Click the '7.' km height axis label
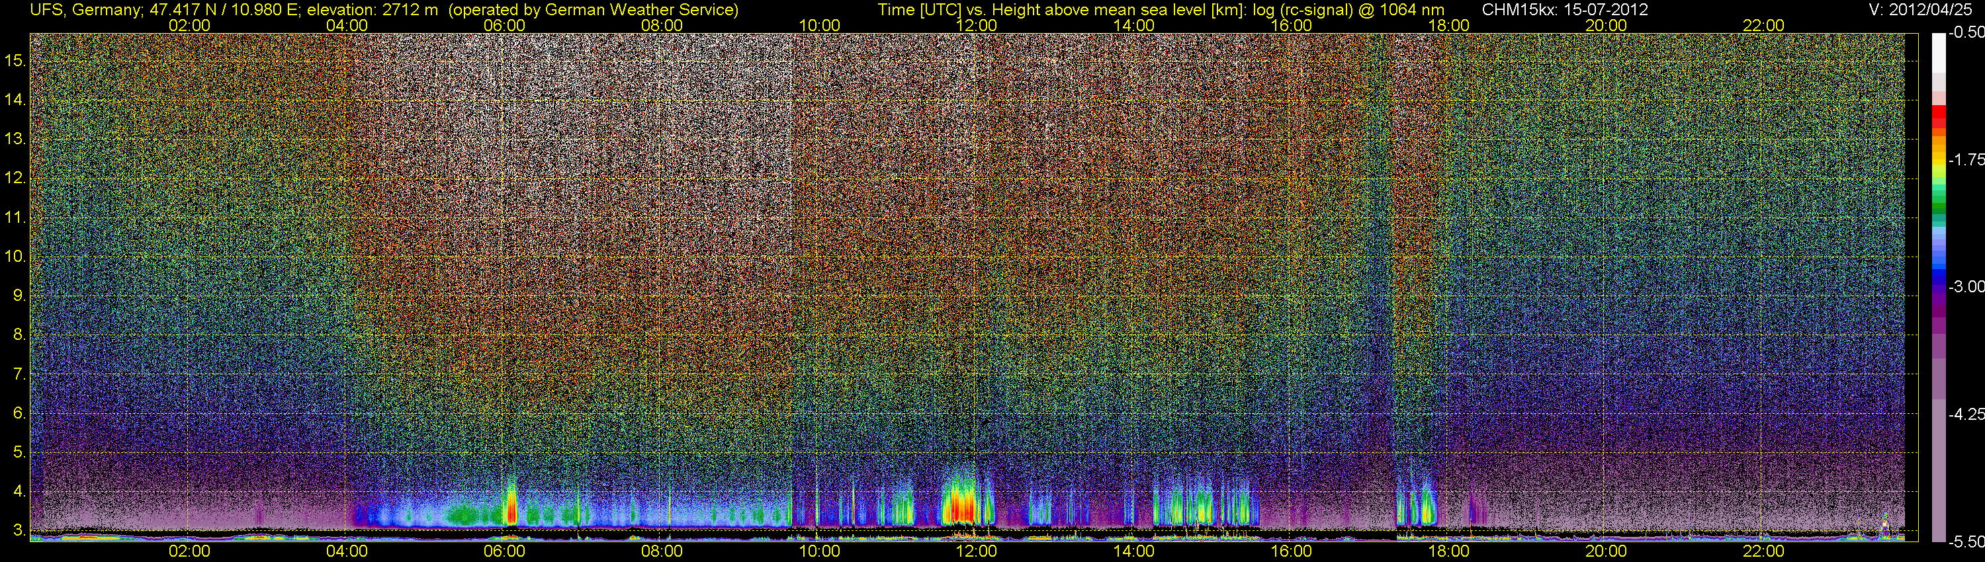Viewport: 1985px width, 562px height. (x=20, y=374)
